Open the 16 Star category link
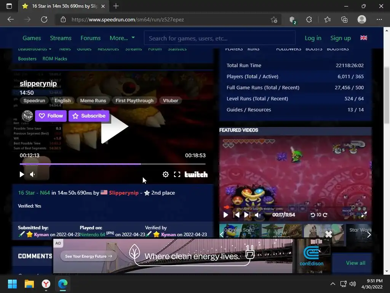Viewport: 390px width, 293px height. pyautogui.click(x=27, y=193)
